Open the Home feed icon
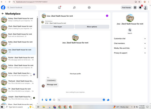The image size is (151, 109). [59, 8]
